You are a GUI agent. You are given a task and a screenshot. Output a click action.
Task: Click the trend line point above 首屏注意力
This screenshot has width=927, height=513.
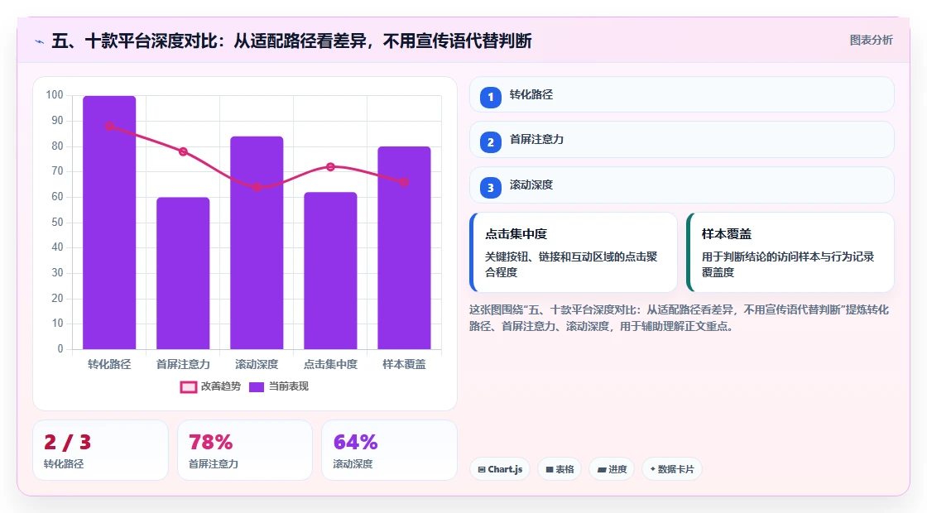pos(183,151)
